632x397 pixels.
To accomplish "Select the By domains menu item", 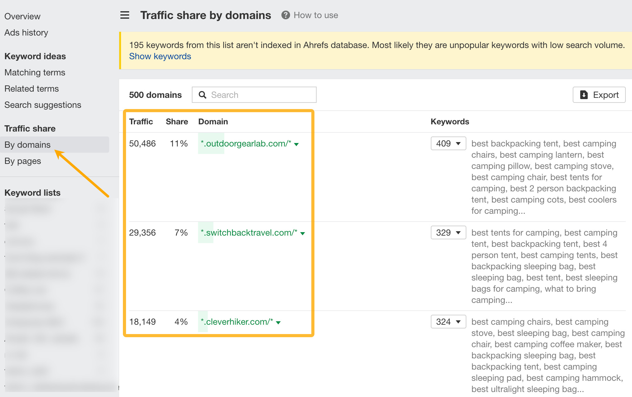I will point(27,145).
